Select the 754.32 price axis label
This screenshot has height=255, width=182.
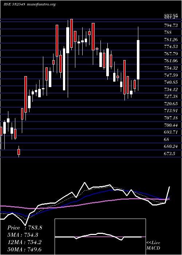(171, 68)
